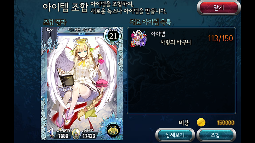
Task: Click the 이노센트 이슬레아 card artwork
Action: 82,81
